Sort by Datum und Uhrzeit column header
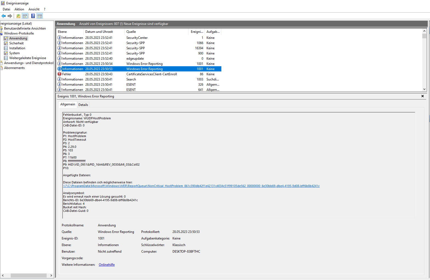The height and width of the screenshot is (280, 430). tap(104, 32)
